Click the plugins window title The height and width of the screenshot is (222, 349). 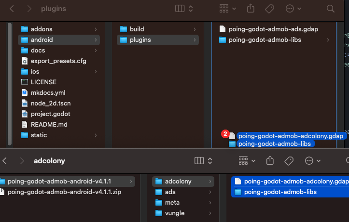(54, 9)
